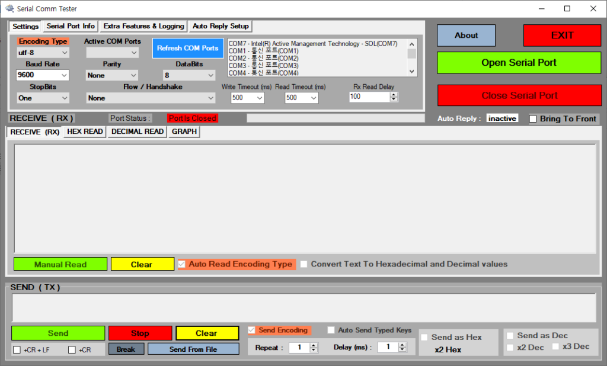Clear the receive area
Screen dimensions: 607x366
point(142,264)
